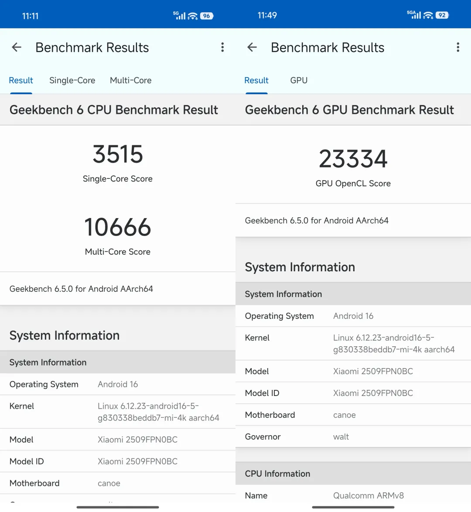The image size is (471, 512).
Task: Select Result tab on GPU benchmark screen
Action: (256, 80)
